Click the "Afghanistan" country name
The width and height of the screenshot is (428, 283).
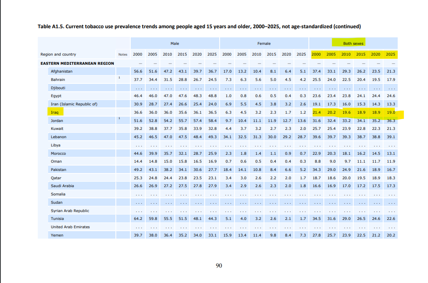61,71
